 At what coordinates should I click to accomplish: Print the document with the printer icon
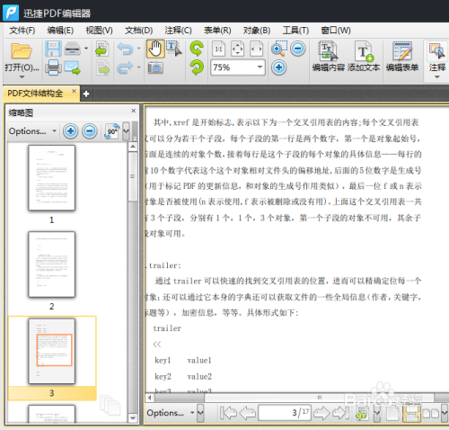pos(53,67)
